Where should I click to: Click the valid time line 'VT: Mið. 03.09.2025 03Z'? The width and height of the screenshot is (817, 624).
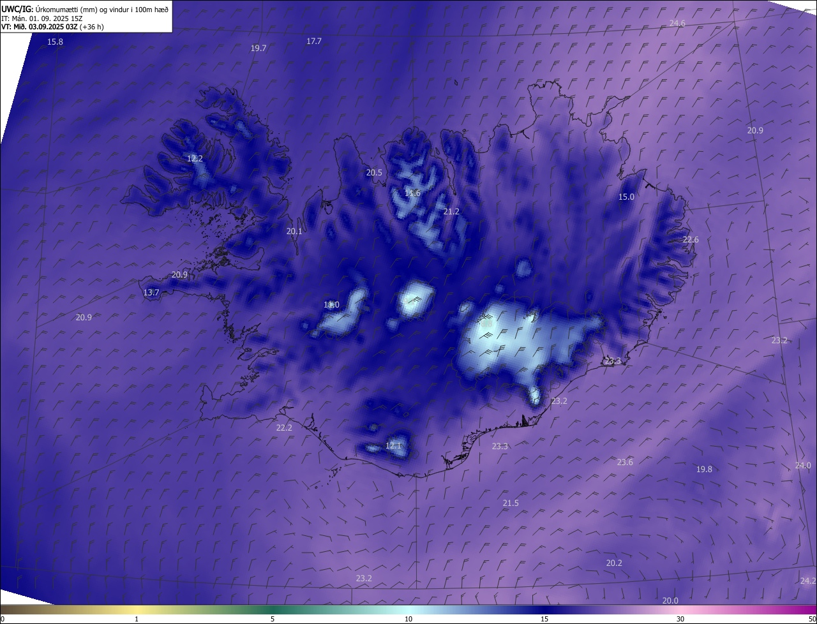[x=40, y=27]
